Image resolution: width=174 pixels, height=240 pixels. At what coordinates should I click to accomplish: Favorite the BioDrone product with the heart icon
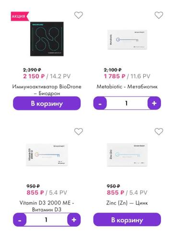click(x=79, y=15)
